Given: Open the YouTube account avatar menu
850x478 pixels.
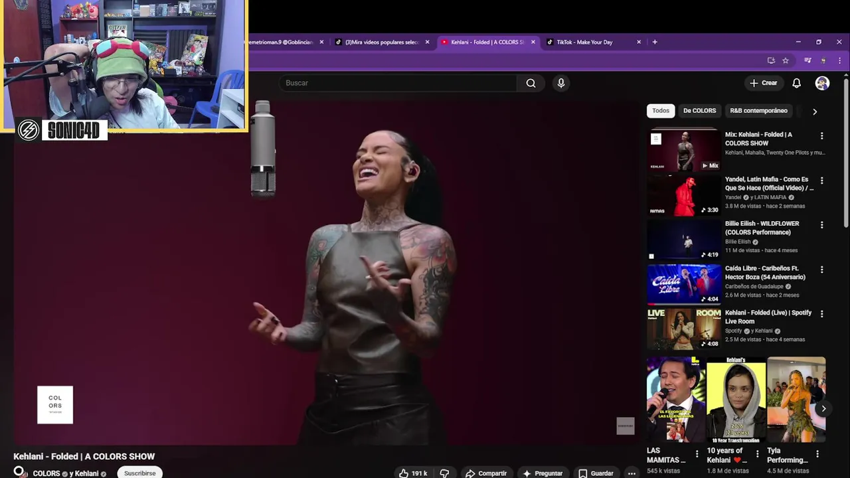Looking at the screenshot, I should tap(822, 83).
